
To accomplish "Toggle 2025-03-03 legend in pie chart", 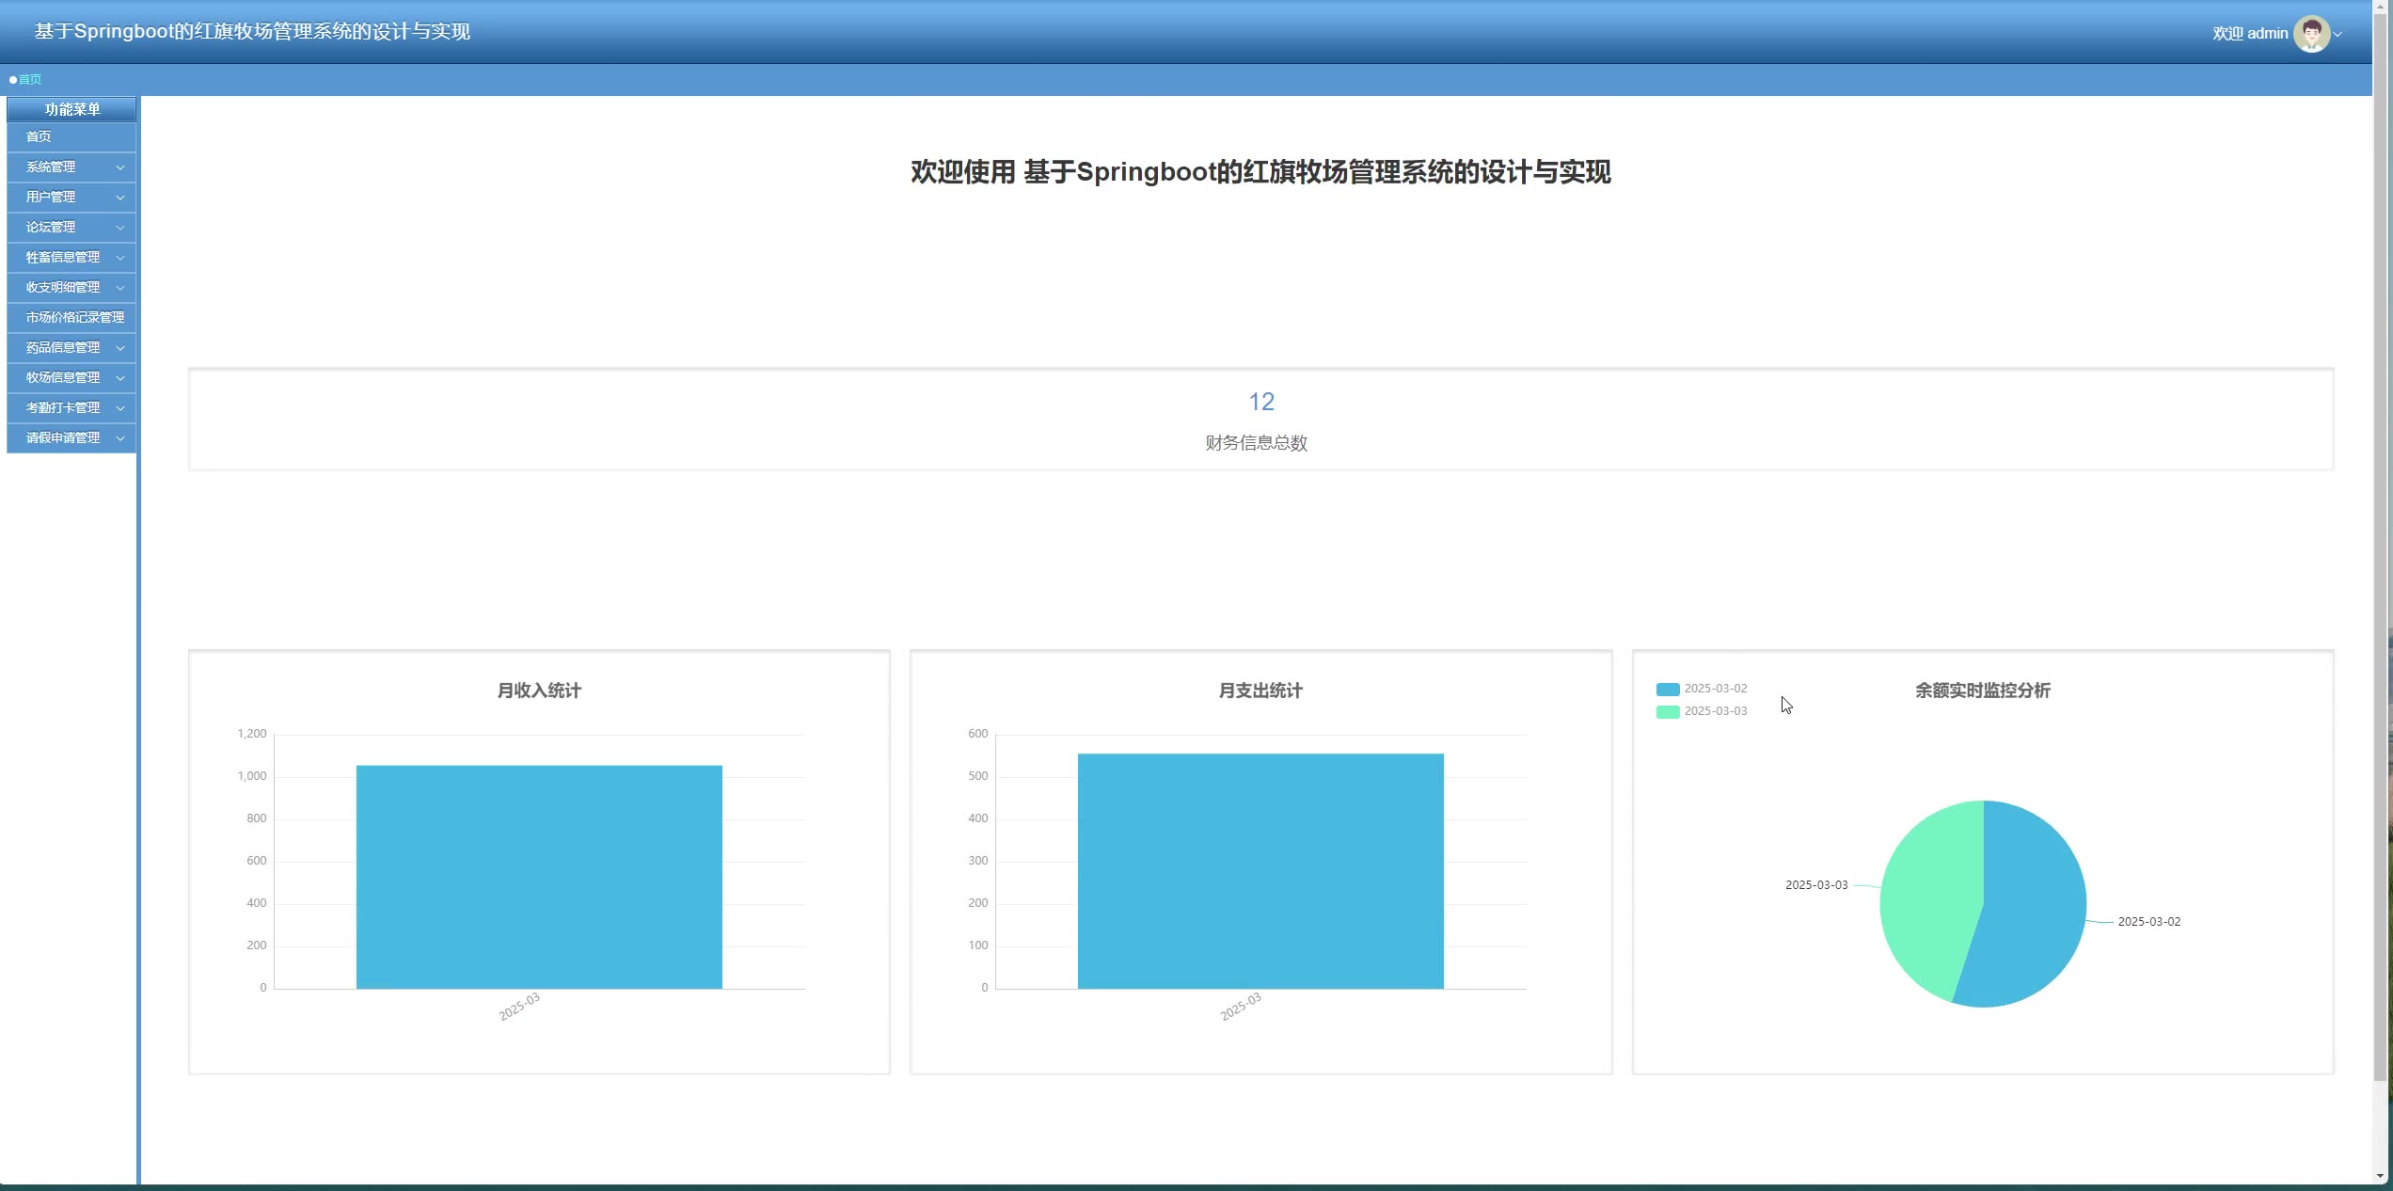I will (x=1701, y=711).
